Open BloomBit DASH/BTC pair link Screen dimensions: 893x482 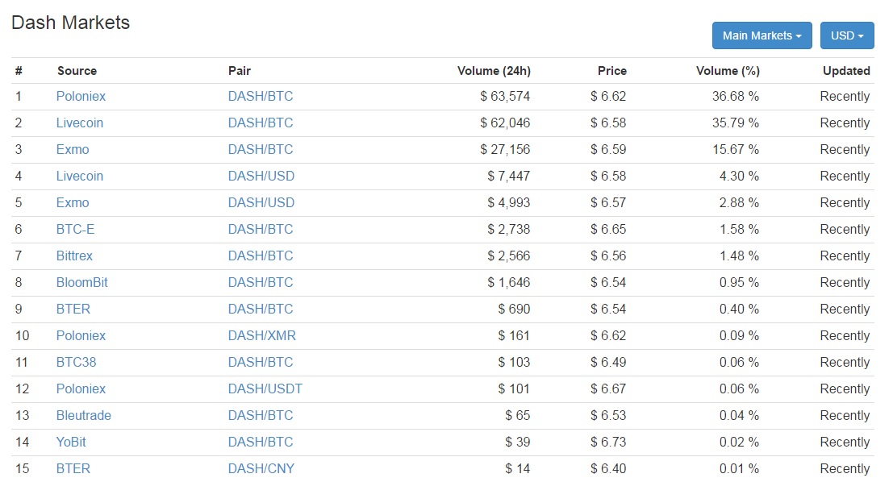click(x=261, y=283)
